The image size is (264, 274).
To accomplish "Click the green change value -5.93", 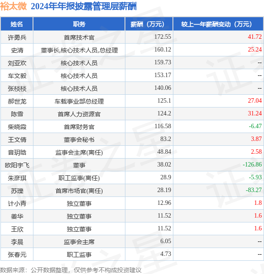I will 255,177.
